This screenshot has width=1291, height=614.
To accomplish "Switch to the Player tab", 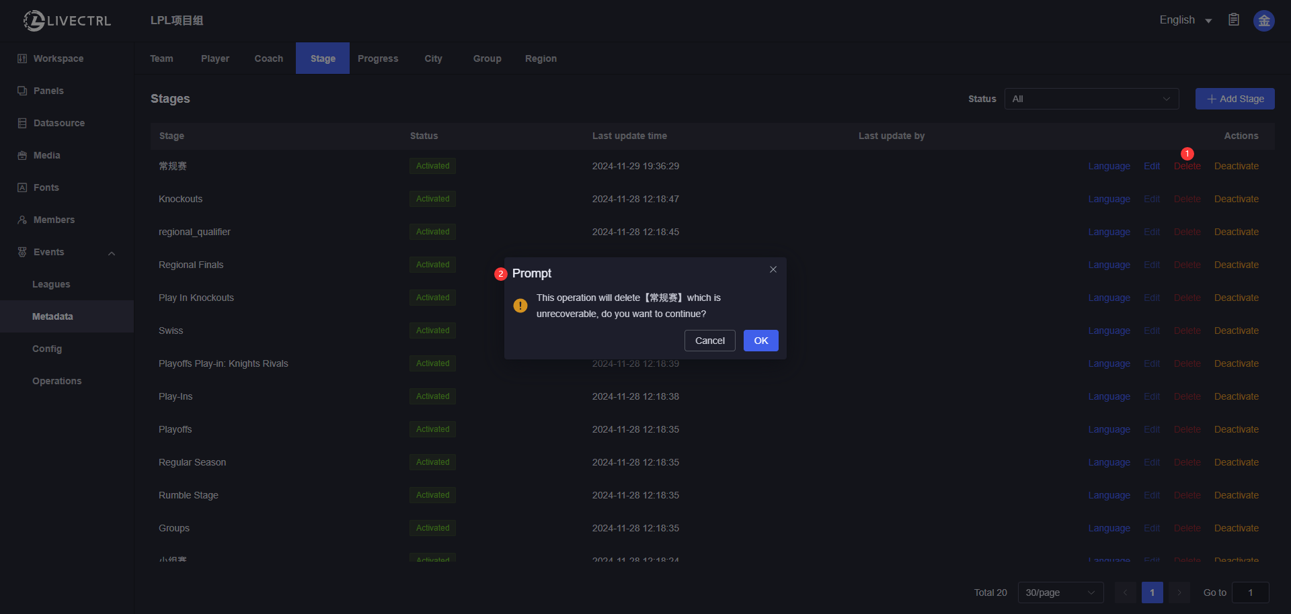I will coord(215,58).
